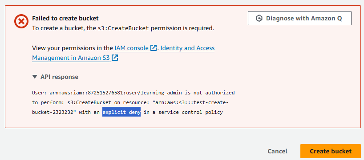The image size is (364, 160).
Task: Cancel the bucket creation
Action: click(277, 152)
